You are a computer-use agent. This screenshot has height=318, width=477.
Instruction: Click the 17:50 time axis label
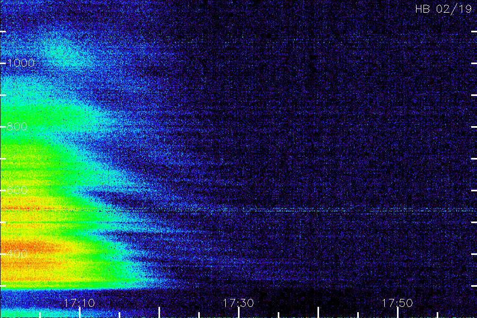(x=397, y=303)
